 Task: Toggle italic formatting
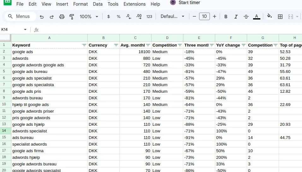pyautogui.click(x=236, y=17)
